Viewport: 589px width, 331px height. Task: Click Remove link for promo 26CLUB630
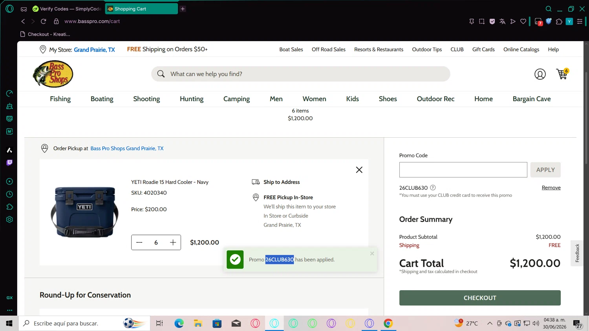click(551, 187)
